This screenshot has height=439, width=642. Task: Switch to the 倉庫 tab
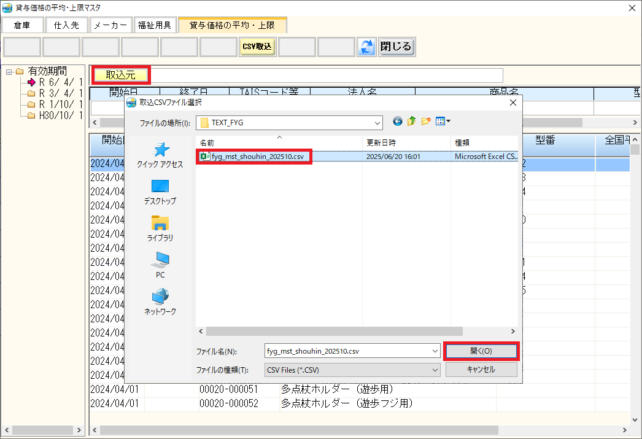pos(22,25)
